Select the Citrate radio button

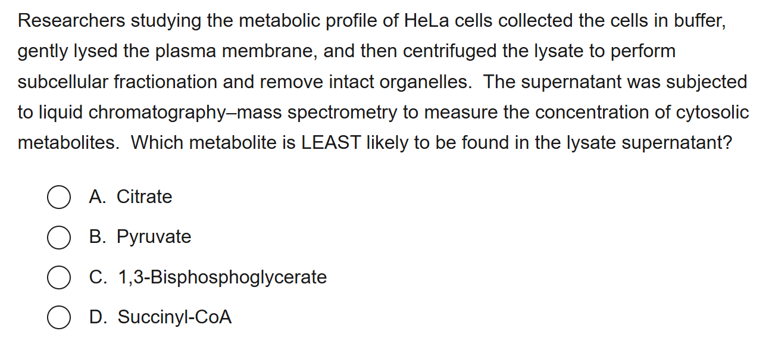point(57,198)
